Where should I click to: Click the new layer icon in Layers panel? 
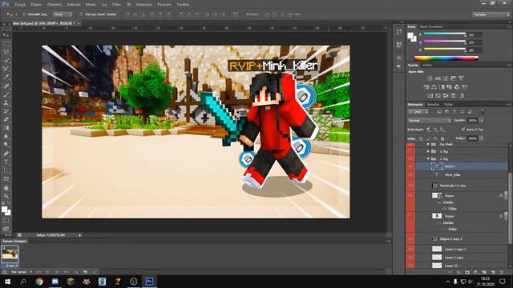(x=493, y=272)
